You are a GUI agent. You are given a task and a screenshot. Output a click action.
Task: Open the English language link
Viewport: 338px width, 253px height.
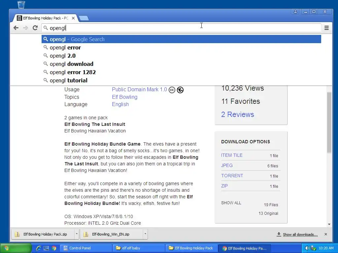120,104
